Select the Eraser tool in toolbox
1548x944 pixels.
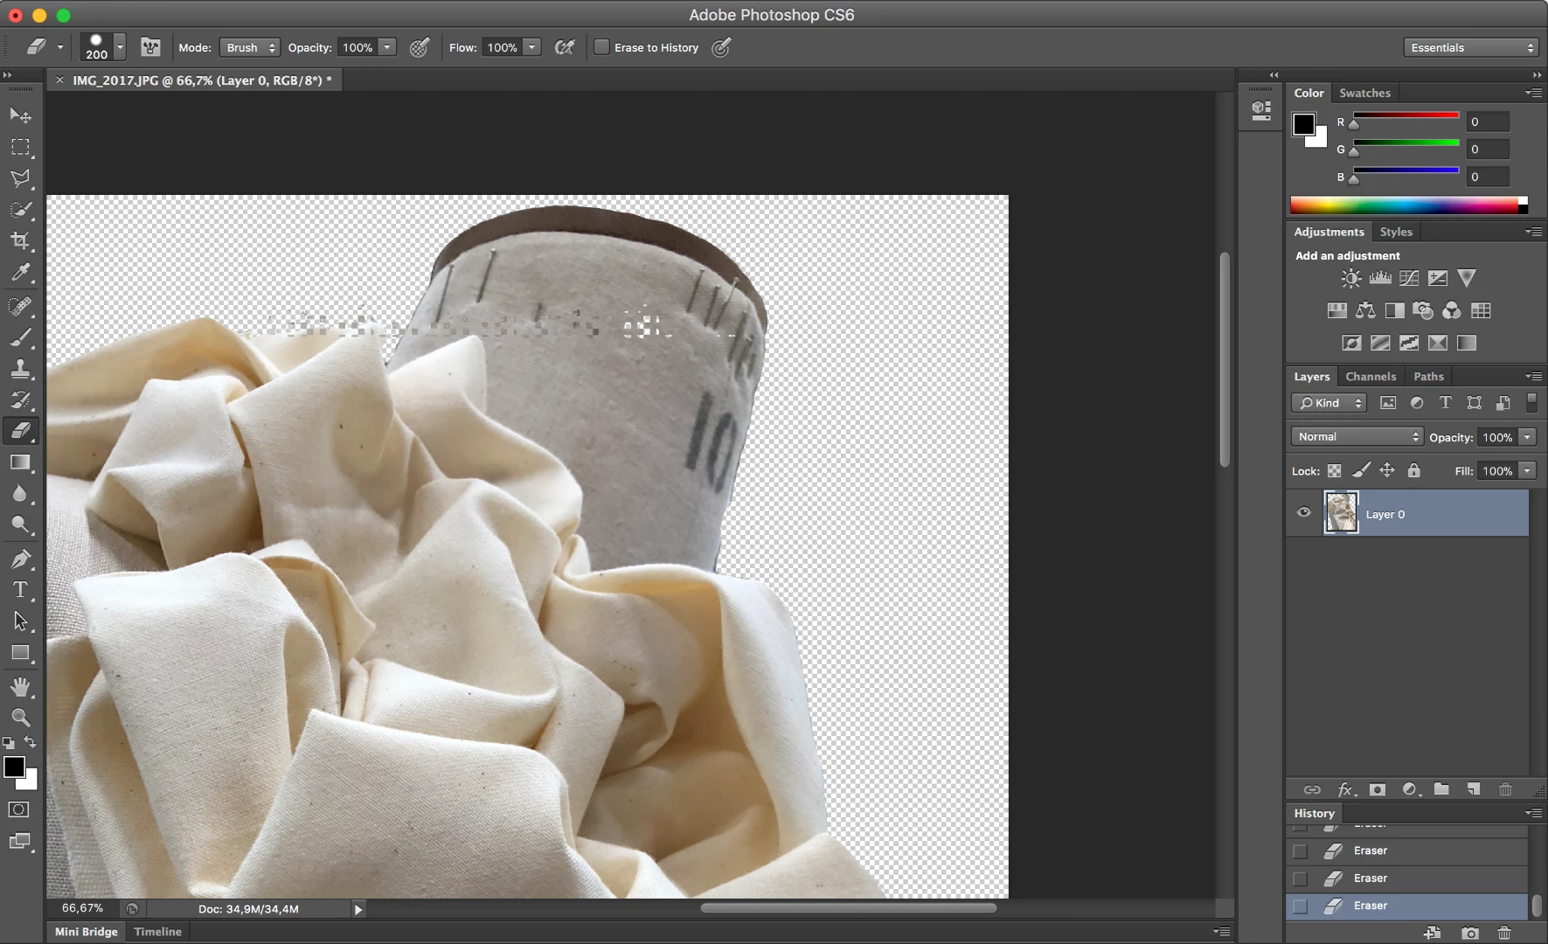click(20, 431)
